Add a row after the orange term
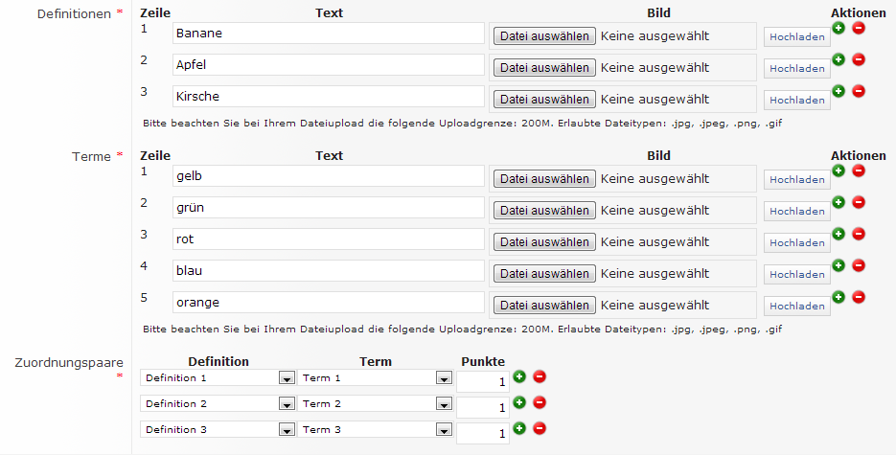 point(839,297)
